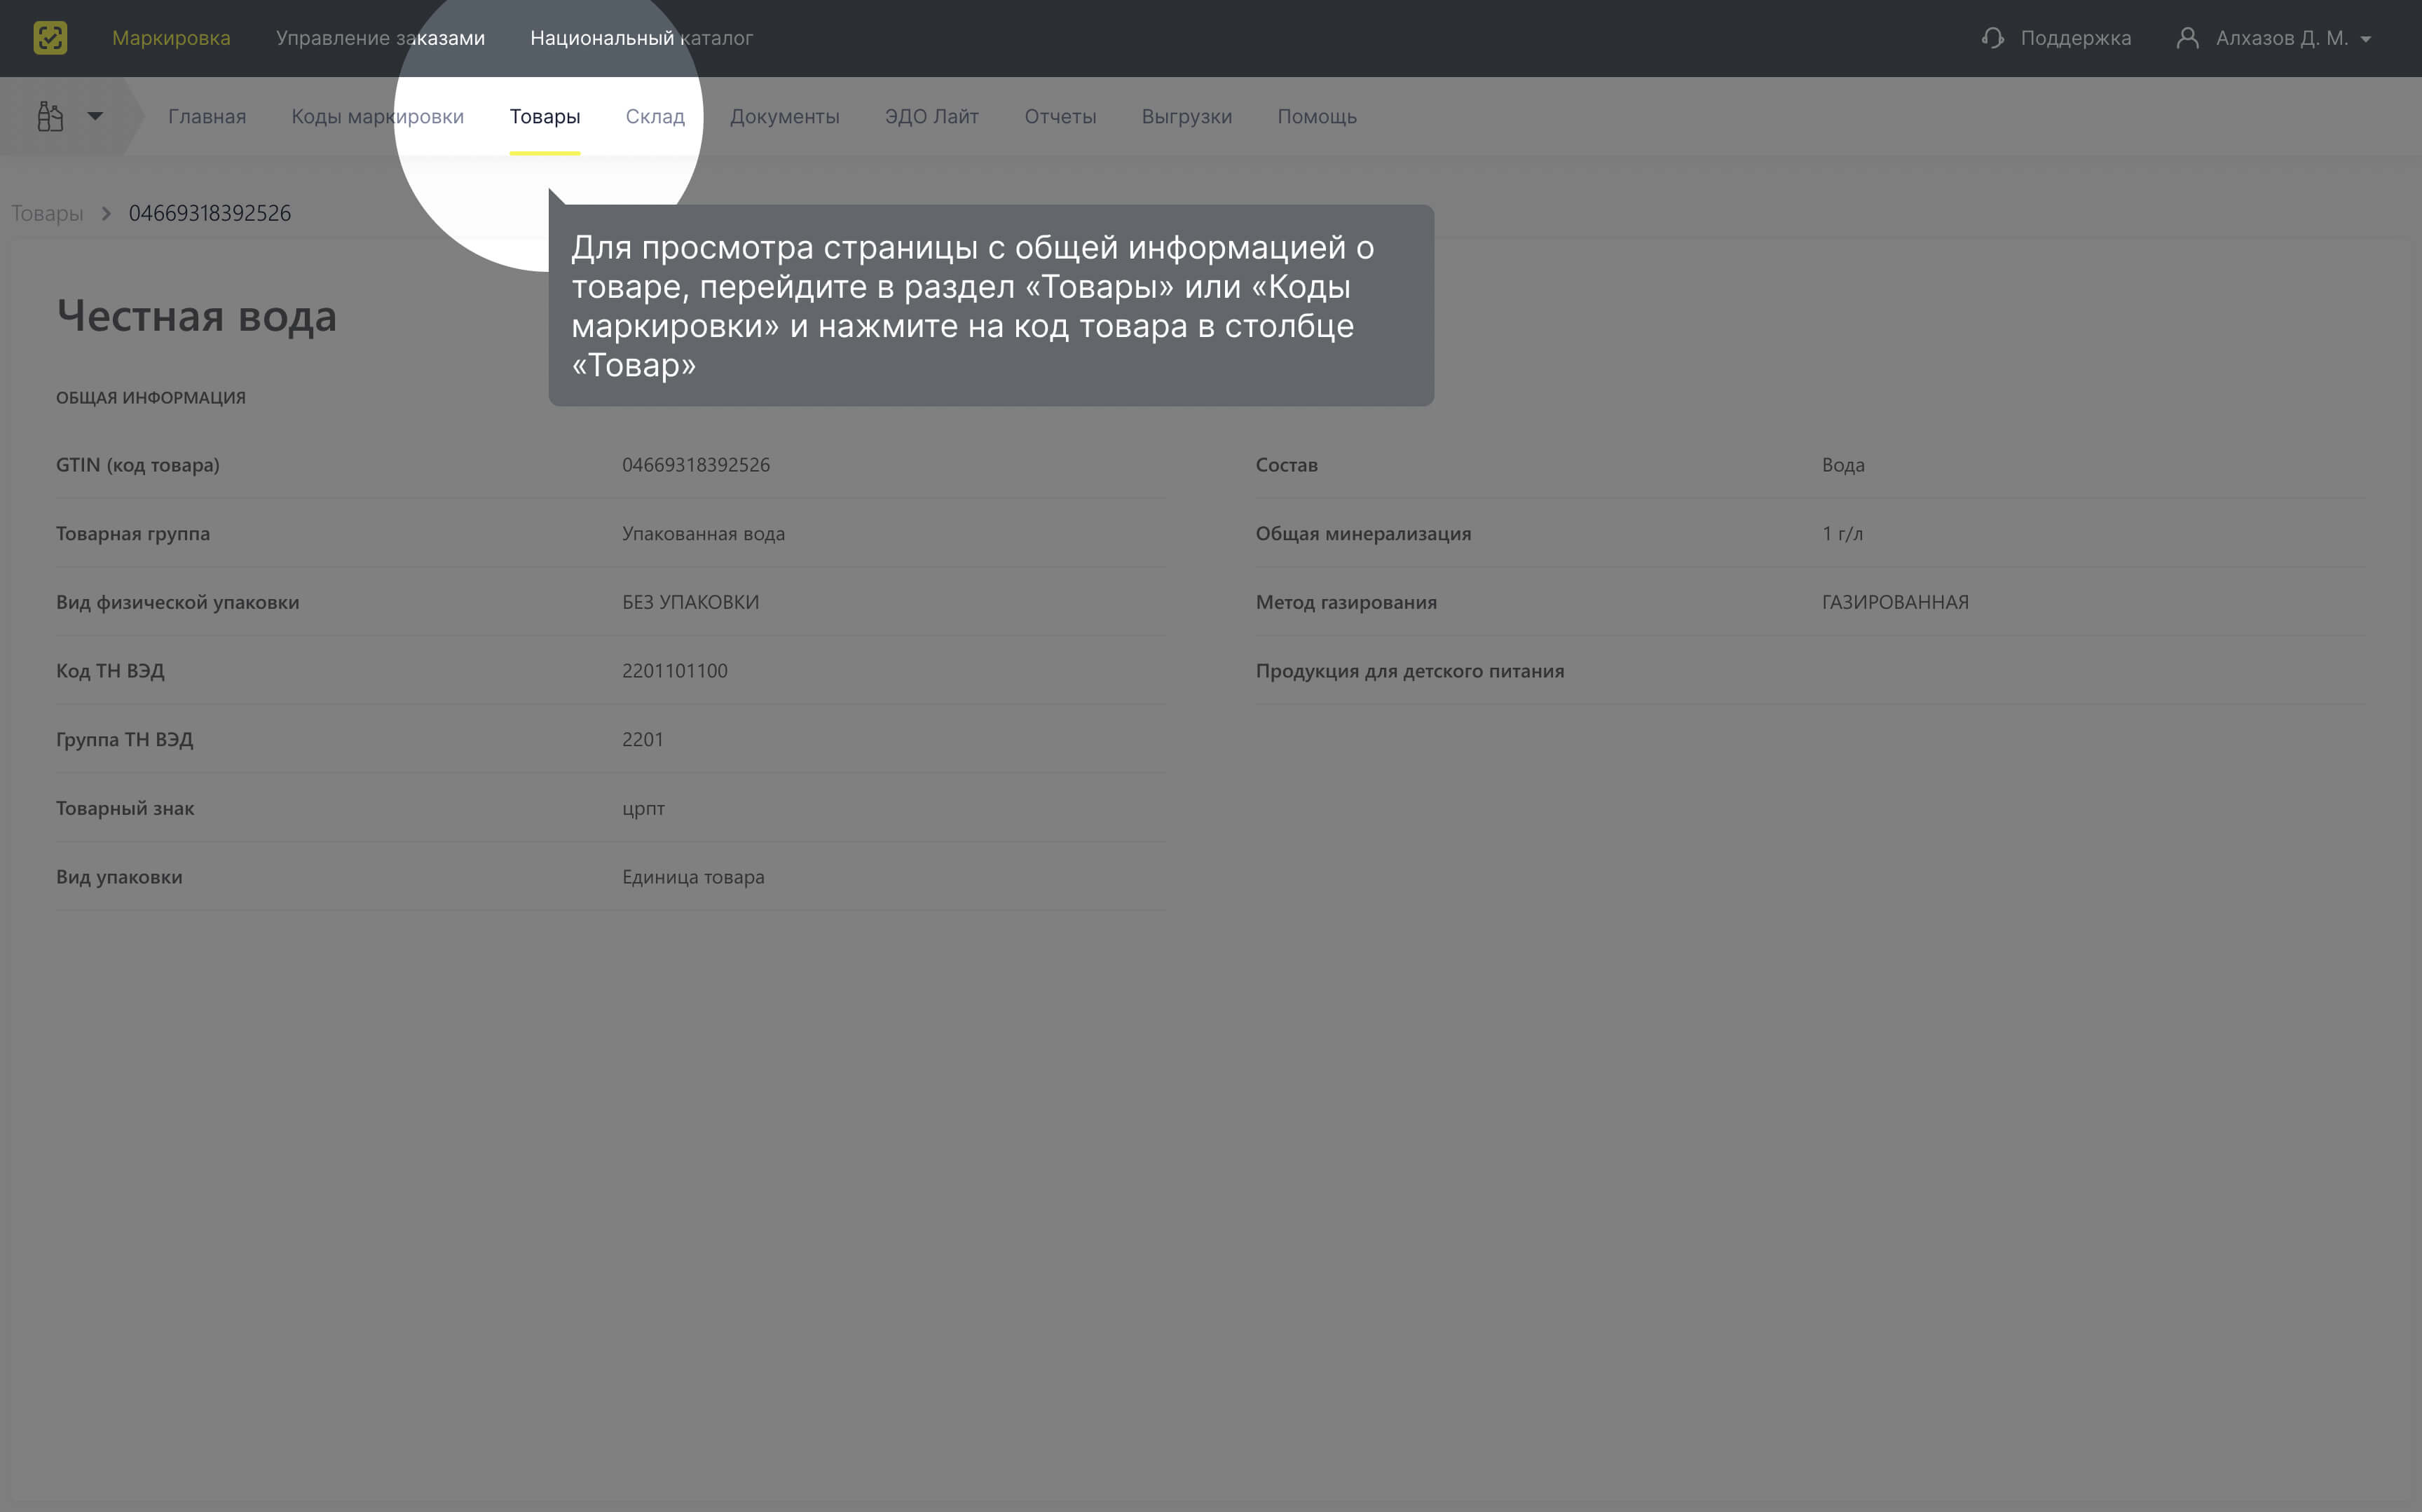Click the code 2201101100
This screenshot has width=2422, height=1512.
[x=675, y=671]
